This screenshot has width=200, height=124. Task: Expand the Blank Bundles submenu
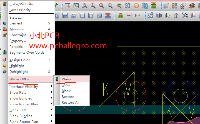coord(21,116)
